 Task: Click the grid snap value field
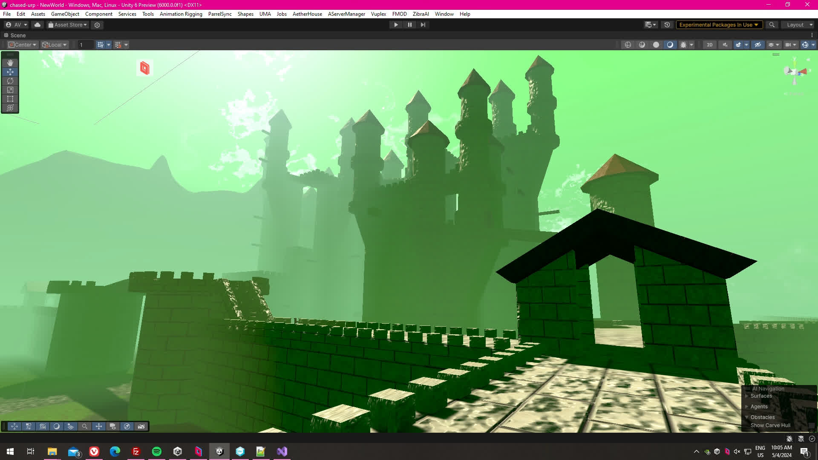coord(85,45)
